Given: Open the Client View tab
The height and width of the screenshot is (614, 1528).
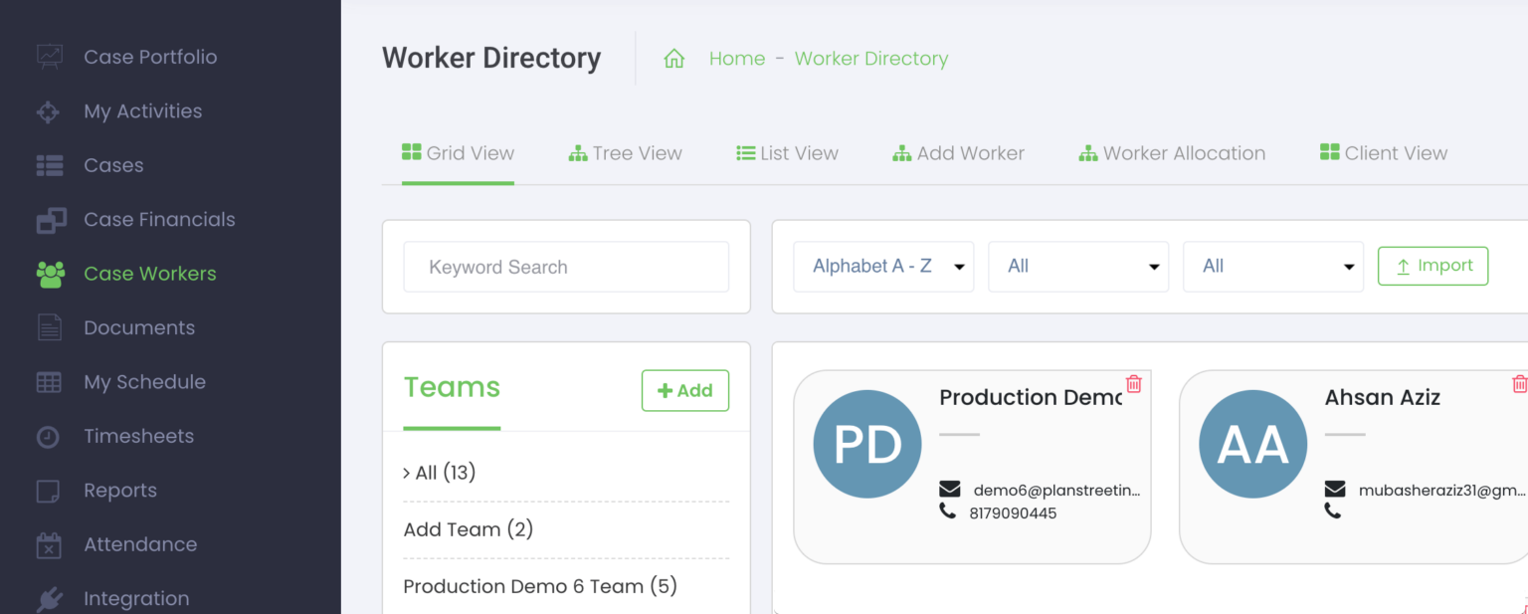Looking at the screenshot, I should click(x=1383, y=152).
